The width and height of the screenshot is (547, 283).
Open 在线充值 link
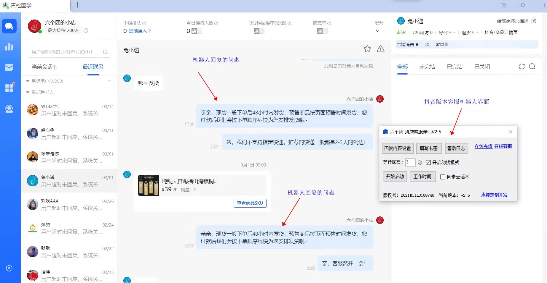[483, 146]
